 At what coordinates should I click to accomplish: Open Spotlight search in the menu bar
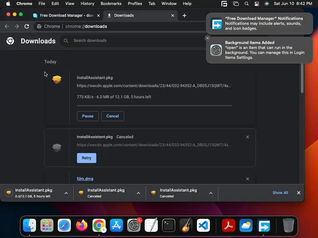point(246,4)
